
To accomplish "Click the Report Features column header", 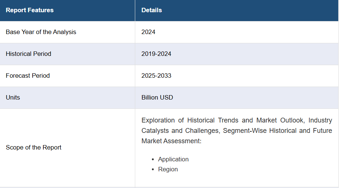I will pyautogui.click(x=30, y=10).
